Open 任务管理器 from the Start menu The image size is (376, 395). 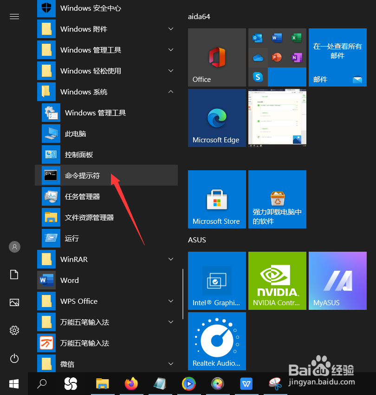(x=93, y=196)
